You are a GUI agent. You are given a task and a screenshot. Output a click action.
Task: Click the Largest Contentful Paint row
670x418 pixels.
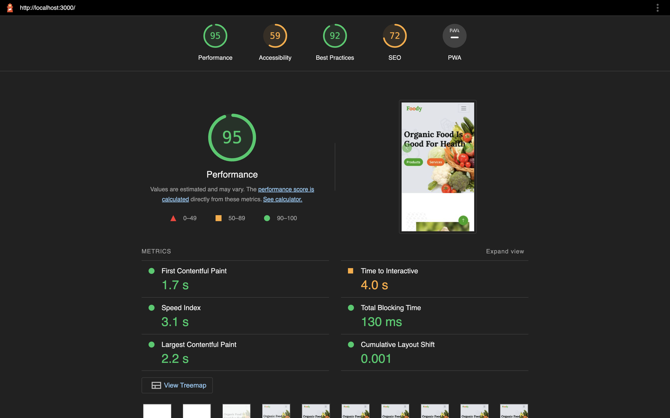(x=199, y=345)
